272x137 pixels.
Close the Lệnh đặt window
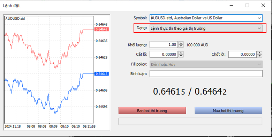263,5
